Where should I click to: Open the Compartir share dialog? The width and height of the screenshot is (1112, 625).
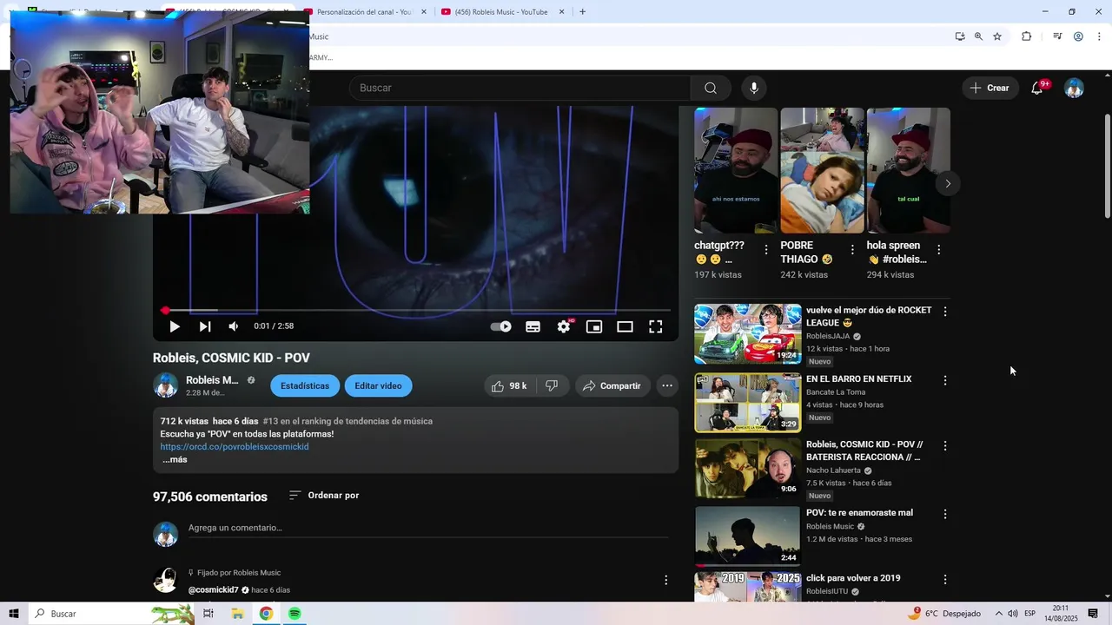612,385
